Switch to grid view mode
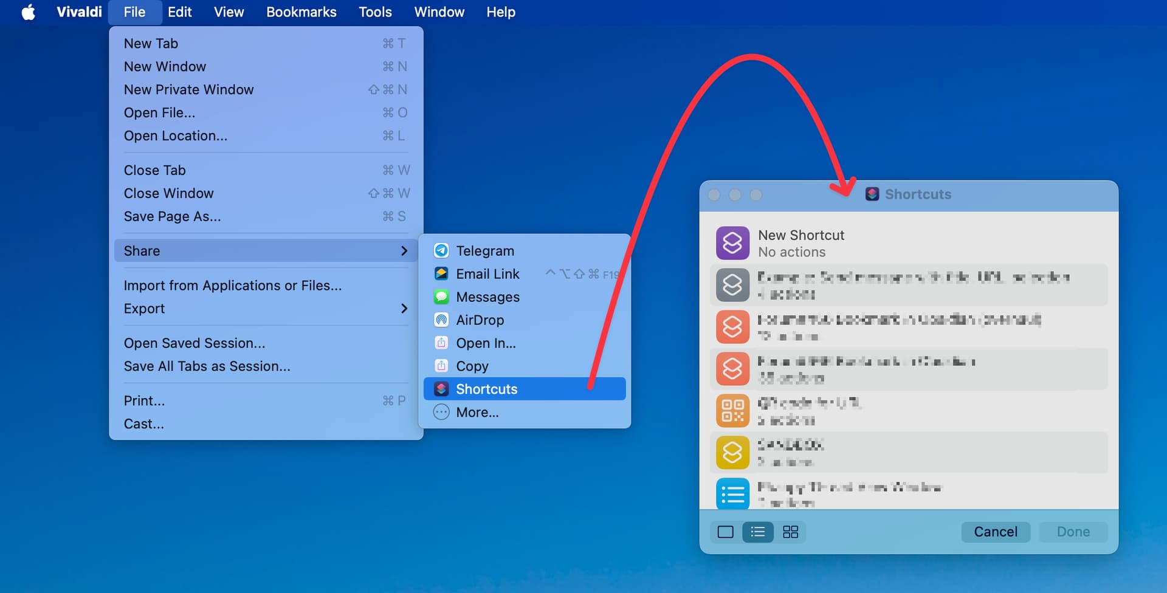1167x593 pixels. (790, 532)
